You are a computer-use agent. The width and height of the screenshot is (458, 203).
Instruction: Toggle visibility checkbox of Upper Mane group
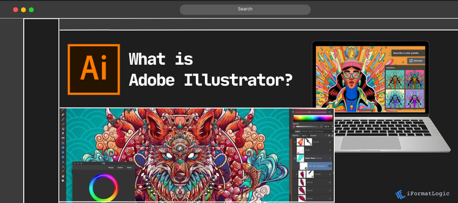pos(330,158)
